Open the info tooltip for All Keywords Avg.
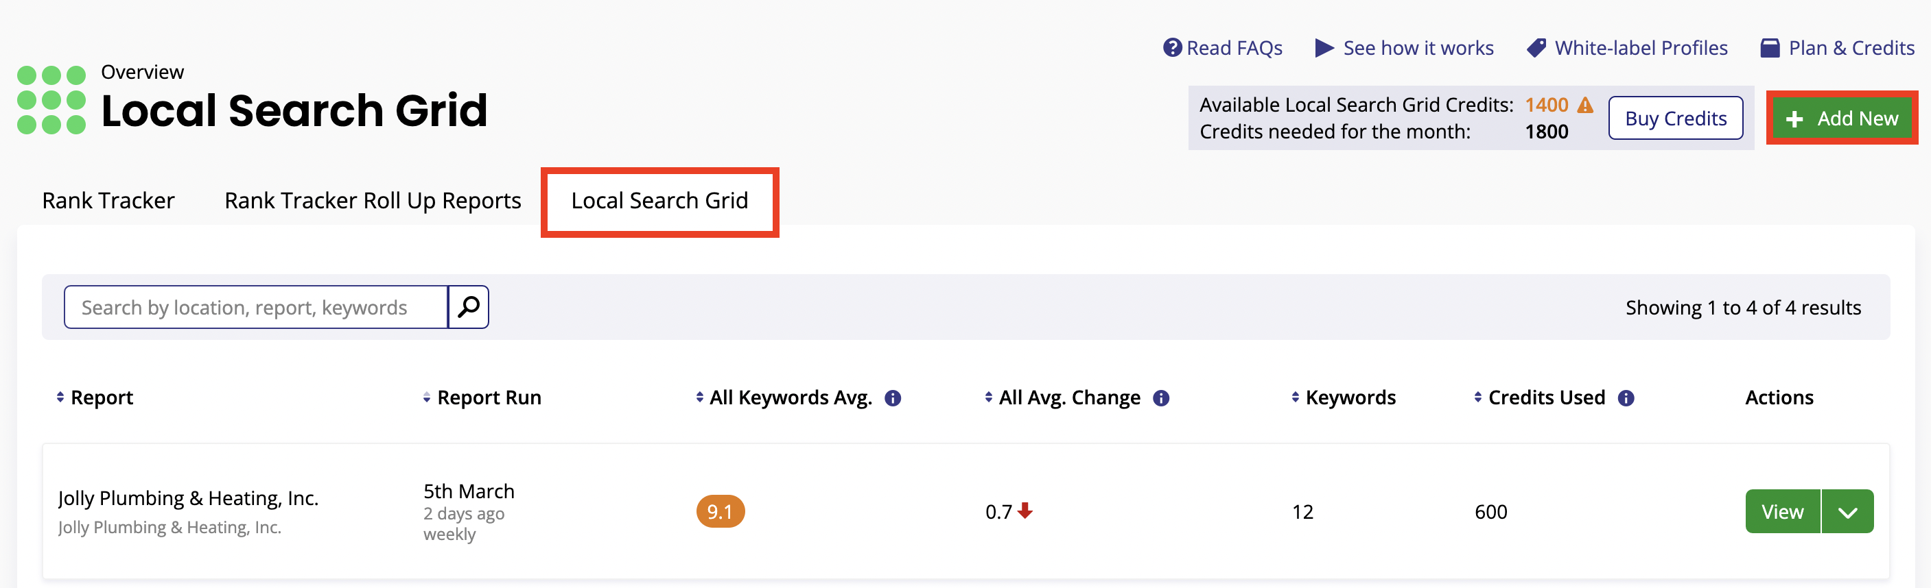This screenshot has height=588, width=1931. pos(895,397)
